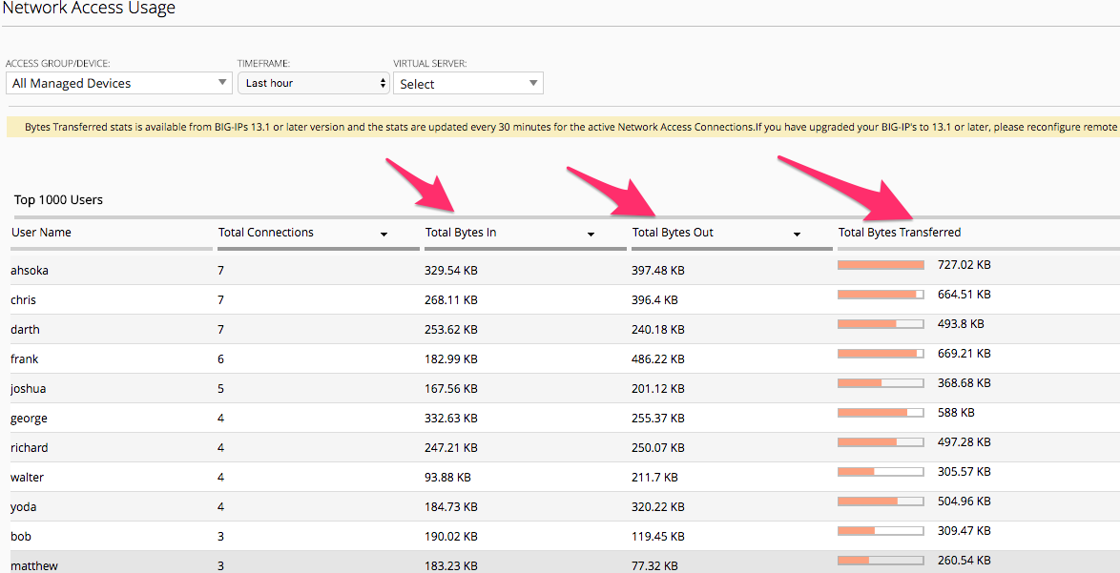Sort by User Name column header
The width and height of the screenshot is (1120, 573).
pyautogui.click(x=41, y=232)
